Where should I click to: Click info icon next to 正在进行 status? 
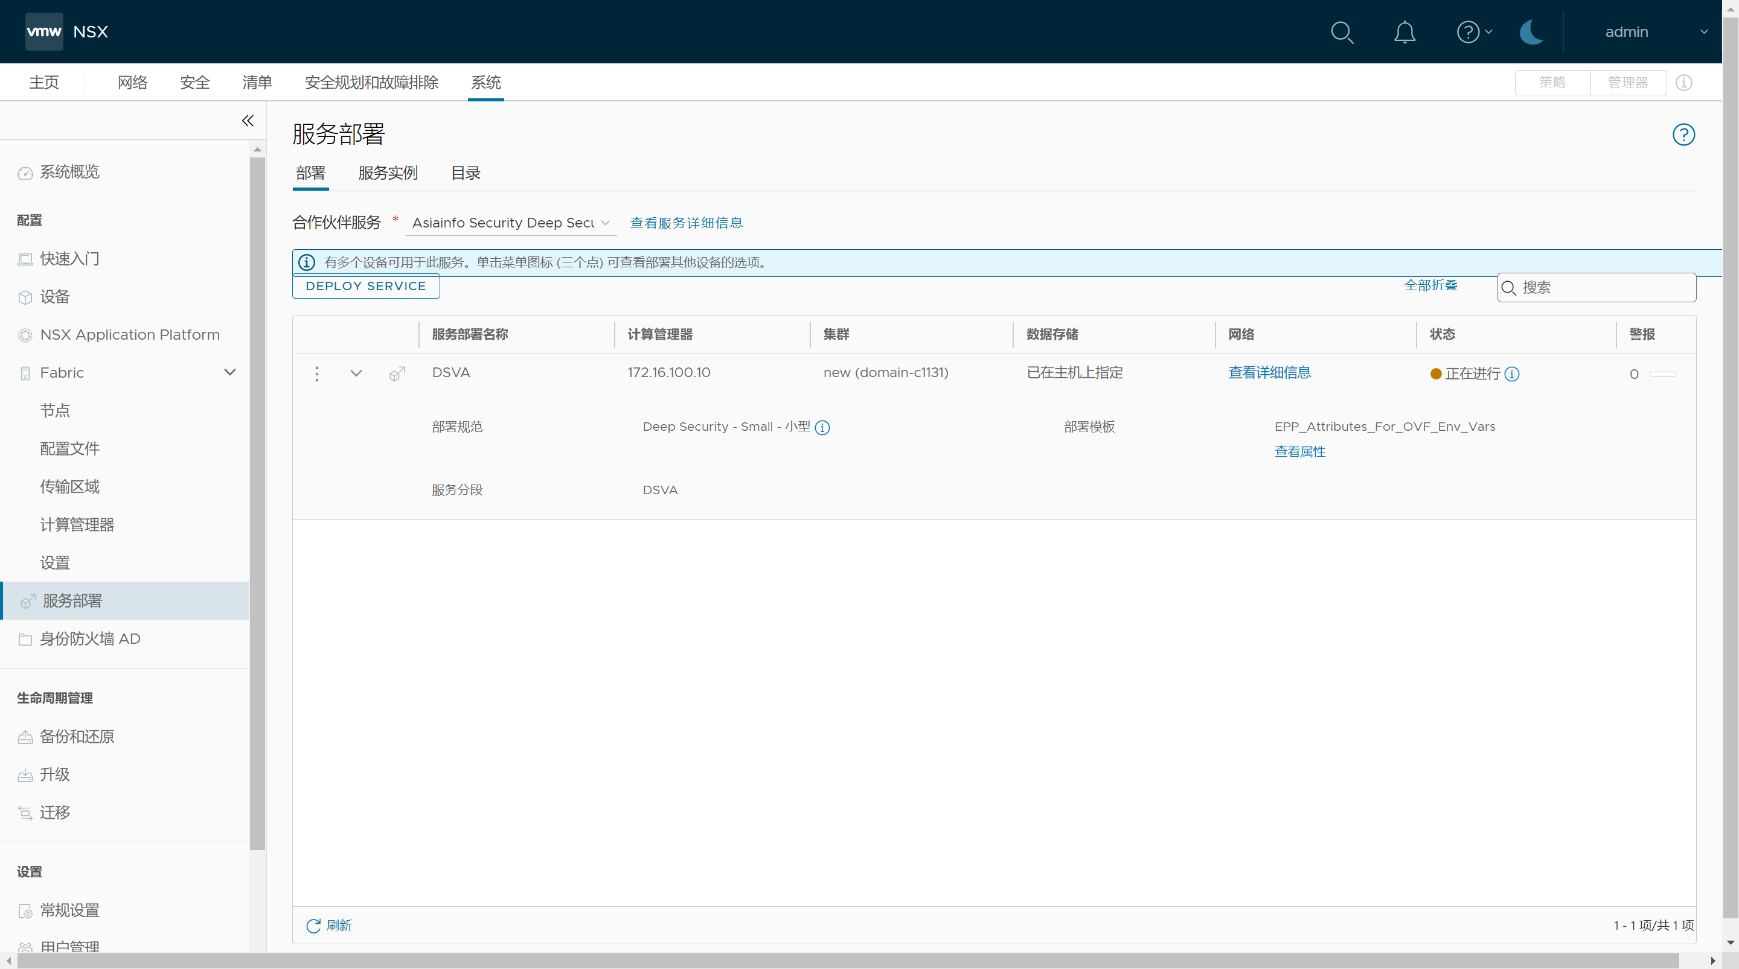tap(1512, 374)
